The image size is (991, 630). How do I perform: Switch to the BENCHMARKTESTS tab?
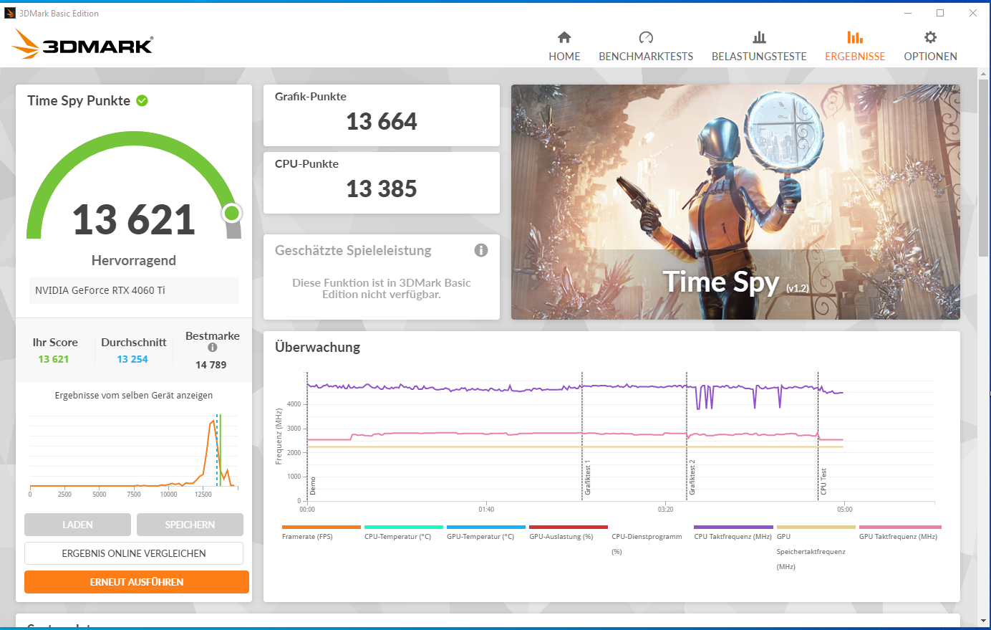pos(646,56)
